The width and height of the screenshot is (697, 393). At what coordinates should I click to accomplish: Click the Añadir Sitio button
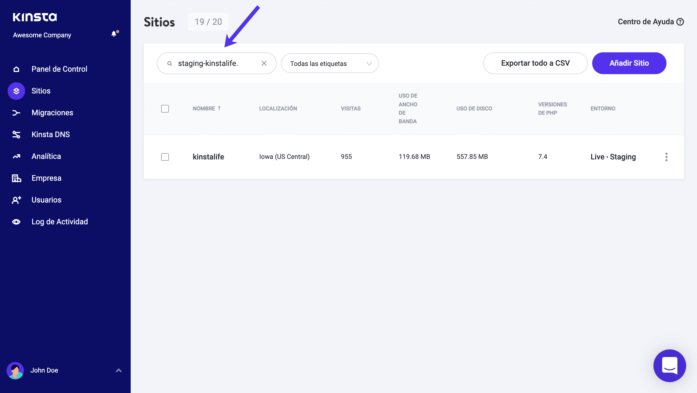[x=629, y=63]
